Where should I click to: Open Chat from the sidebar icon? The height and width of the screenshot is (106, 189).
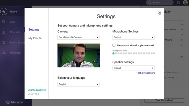coord(4,22)
